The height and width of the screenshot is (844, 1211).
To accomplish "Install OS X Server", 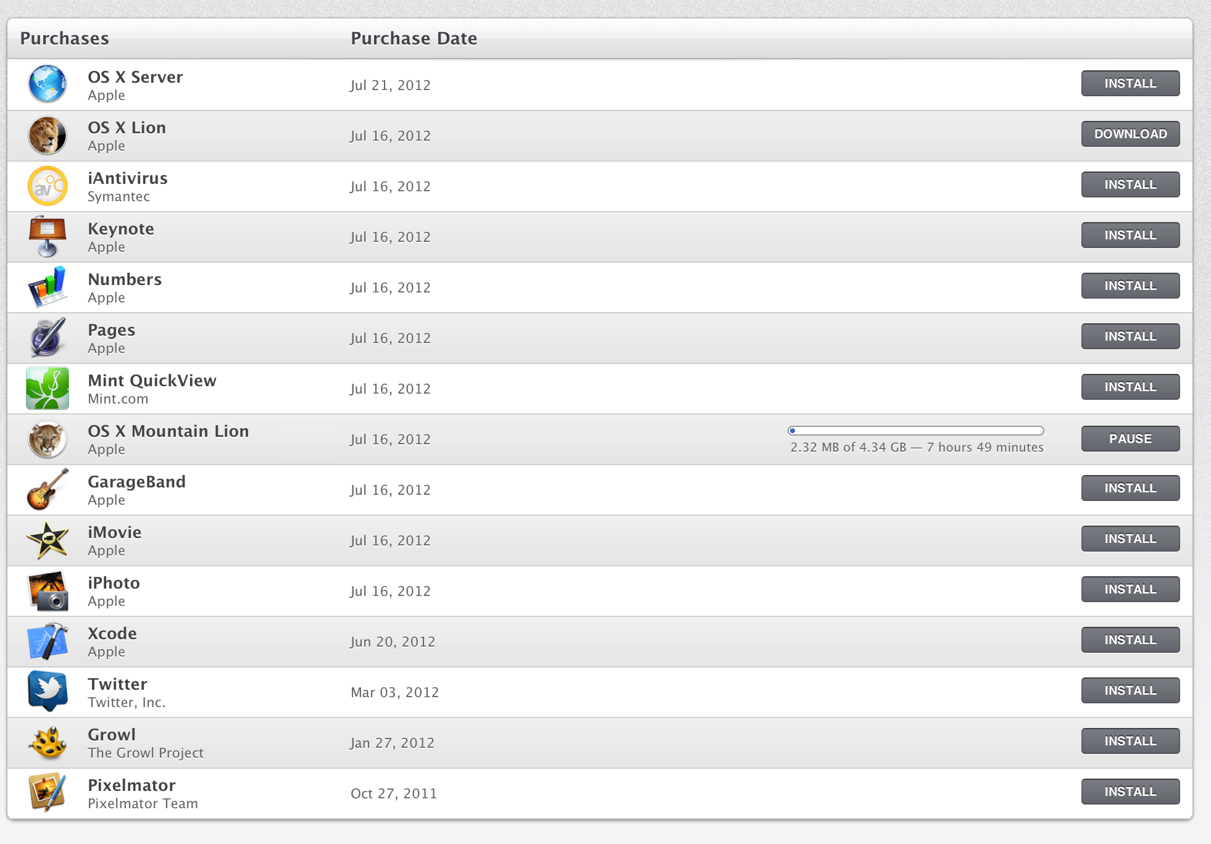I will (x=1130, y=83).
